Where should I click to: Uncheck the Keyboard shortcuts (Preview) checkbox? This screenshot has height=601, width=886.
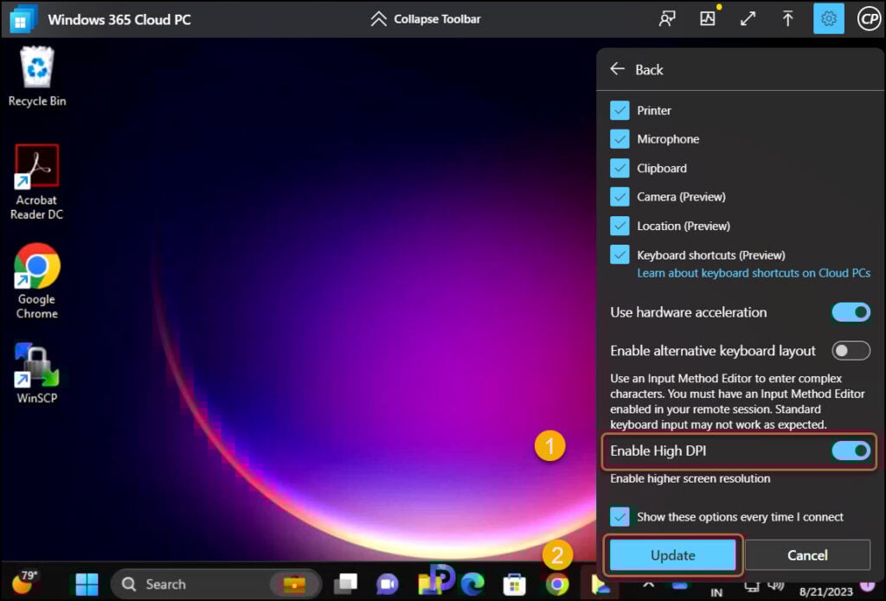(620, 255)
